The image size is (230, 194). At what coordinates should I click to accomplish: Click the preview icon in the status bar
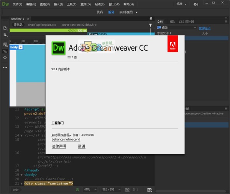tap(149, 190)
